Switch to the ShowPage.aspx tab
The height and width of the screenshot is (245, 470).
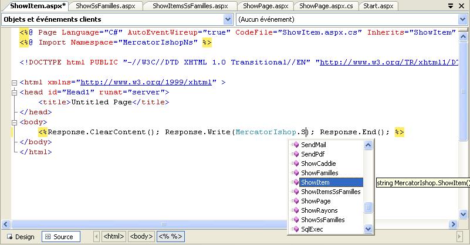point(266,6)
